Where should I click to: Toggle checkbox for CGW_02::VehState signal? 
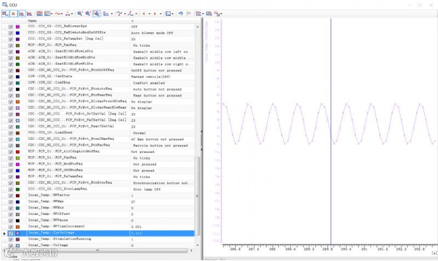click(x=11, y=77)
